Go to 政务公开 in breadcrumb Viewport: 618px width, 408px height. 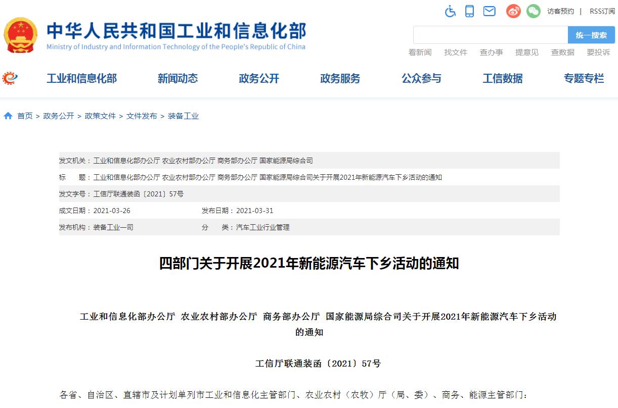tap(59, 116)
